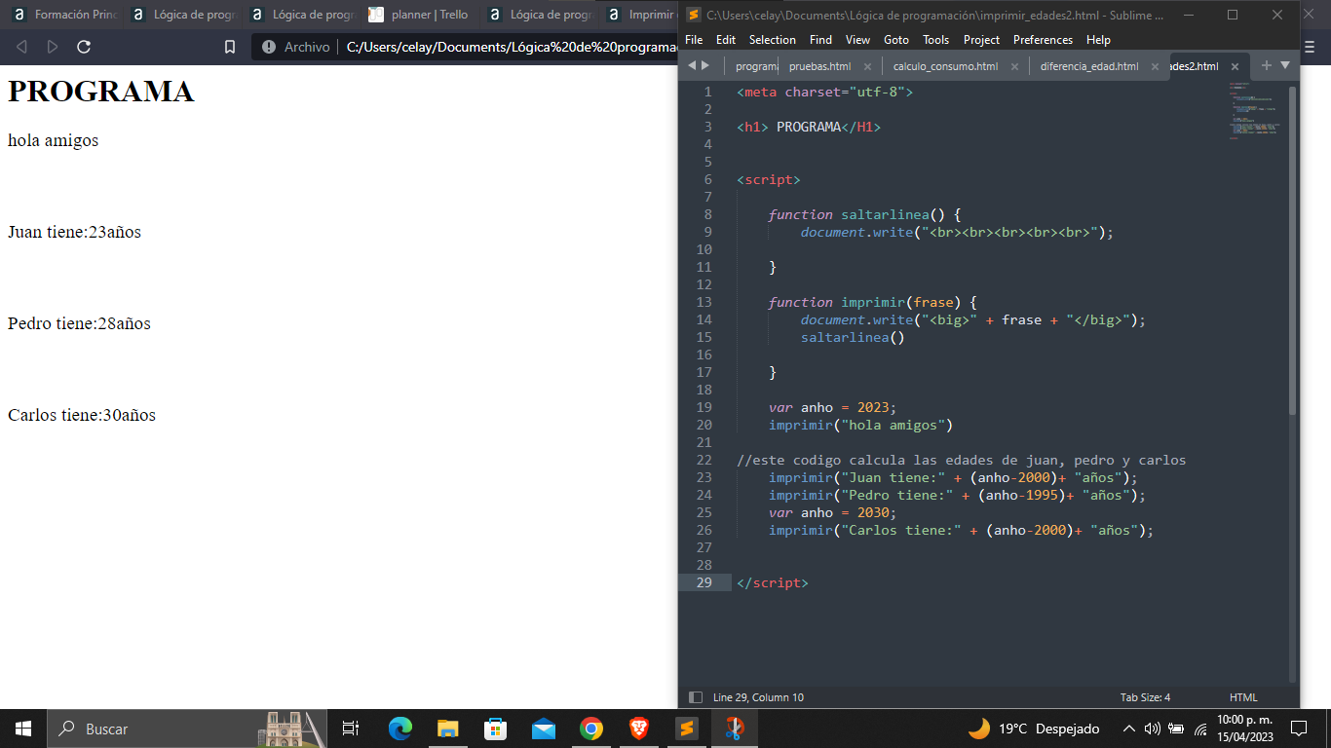Switch to the pruebas.html tab

[819, 66]
